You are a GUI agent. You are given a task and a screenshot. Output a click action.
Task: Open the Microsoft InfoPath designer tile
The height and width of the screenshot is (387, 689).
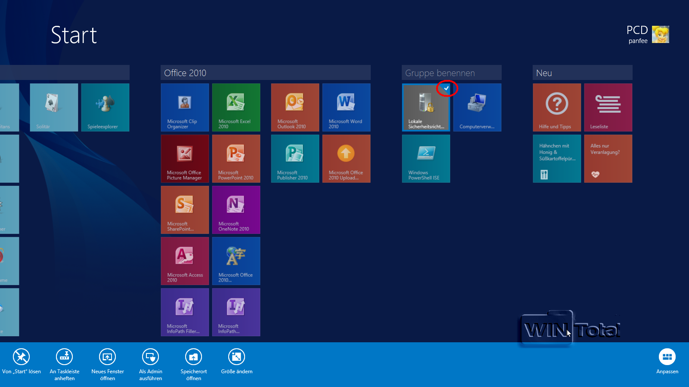point(236,312)
